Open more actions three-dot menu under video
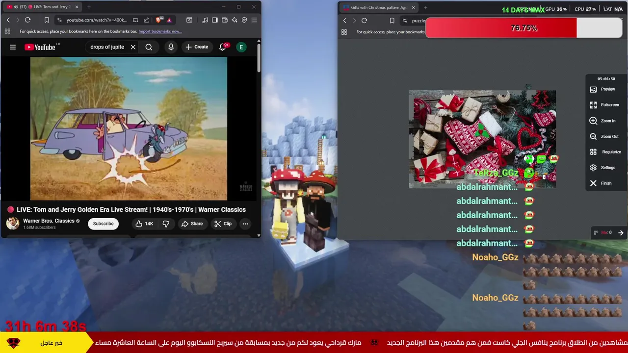Screen dimensions: 628x353 [x=245, y=224]
